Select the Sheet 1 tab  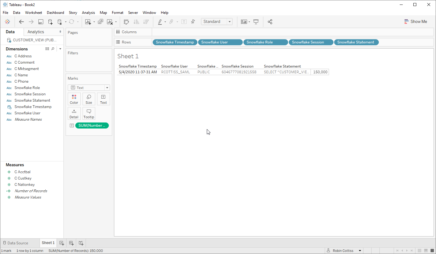click(48, 243)
